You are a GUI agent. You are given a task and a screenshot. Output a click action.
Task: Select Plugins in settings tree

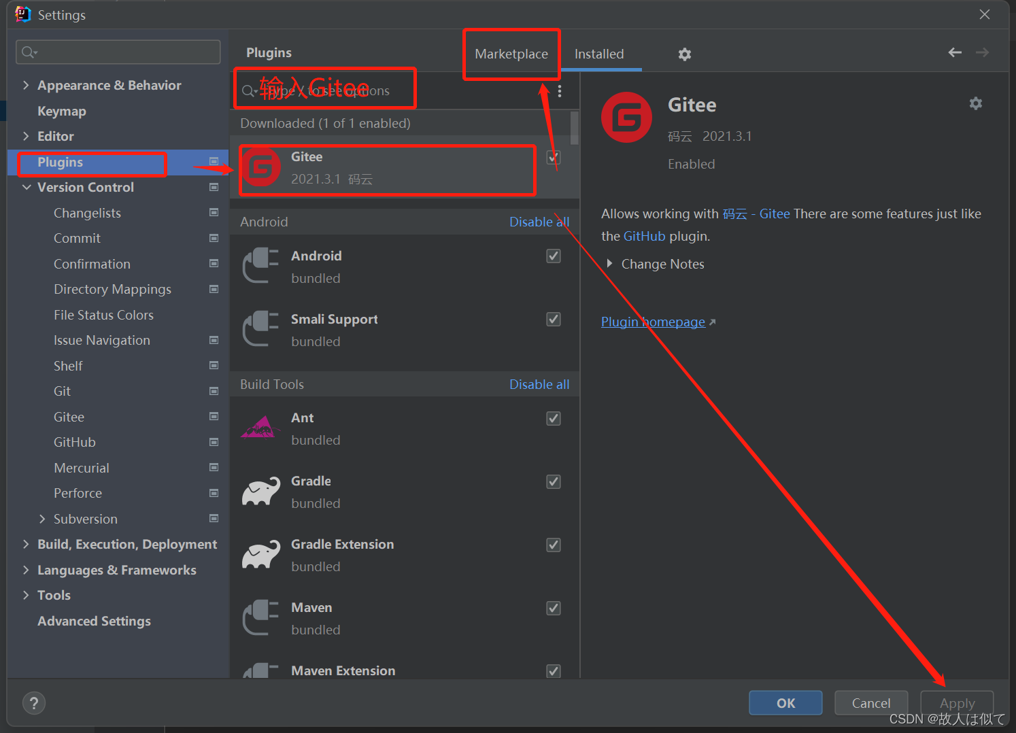118,162
